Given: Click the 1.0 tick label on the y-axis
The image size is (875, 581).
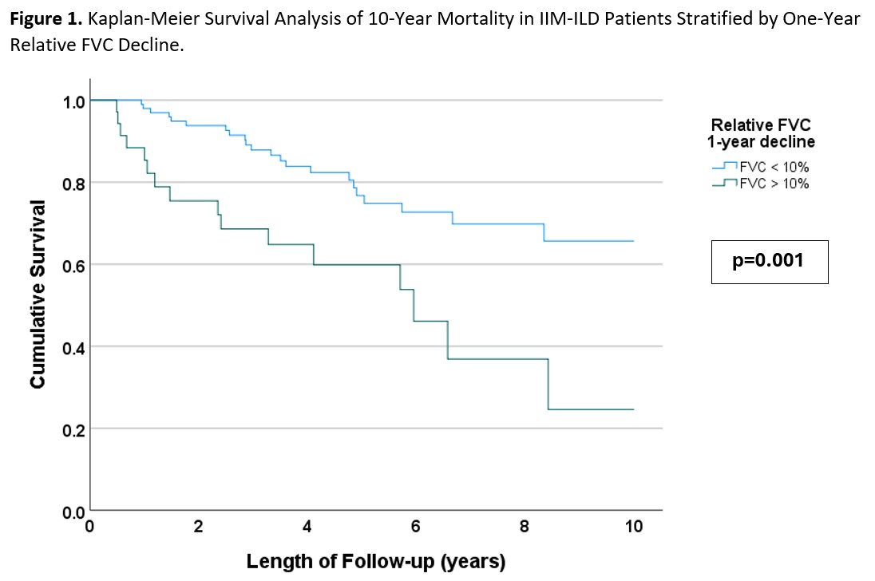Looking at the screenshot, I should pyautogui.click(x=73, y=102).
